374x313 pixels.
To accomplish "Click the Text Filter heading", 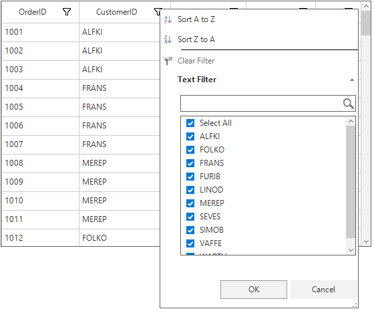I will (197, 80).
